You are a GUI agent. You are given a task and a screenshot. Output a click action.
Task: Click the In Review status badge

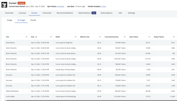coord(22,3)
